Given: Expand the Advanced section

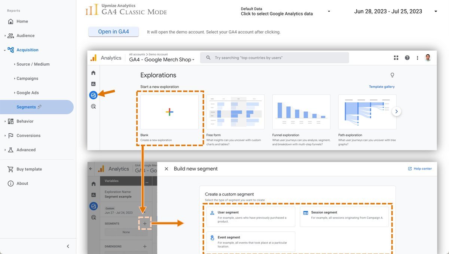Looking at the screenshot, I should click(x=5, y=150).
